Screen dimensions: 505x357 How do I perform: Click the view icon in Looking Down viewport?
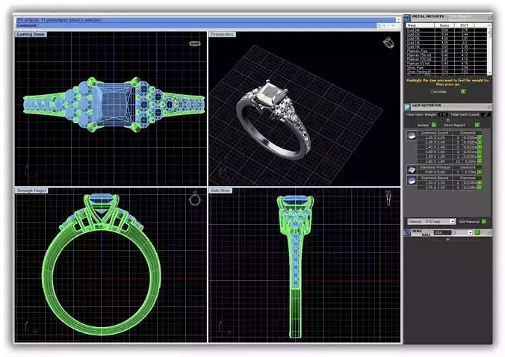pyautogui.click(x=194, y=43)
